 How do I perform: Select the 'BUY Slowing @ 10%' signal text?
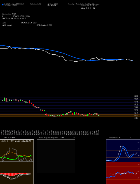pyautogui.click(x=44, y=25)
